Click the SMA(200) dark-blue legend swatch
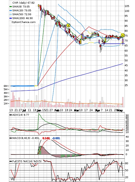135x182 pixels. click(11, 18)
